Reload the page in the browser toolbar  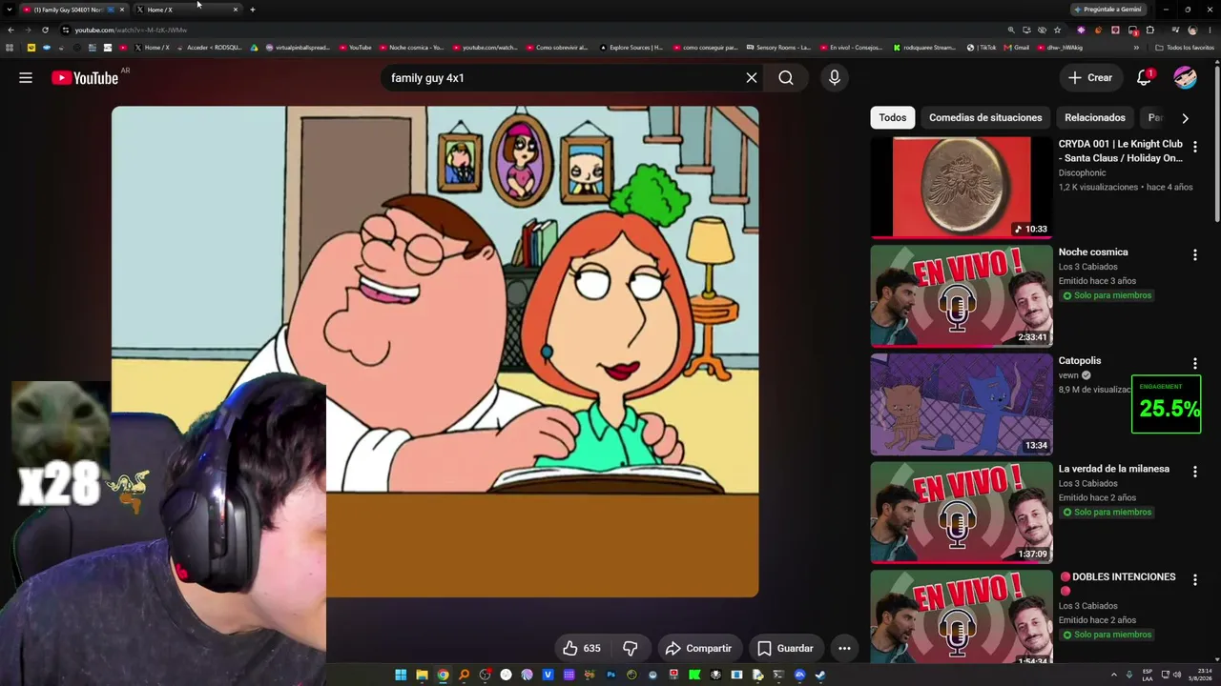click(45, 30)
